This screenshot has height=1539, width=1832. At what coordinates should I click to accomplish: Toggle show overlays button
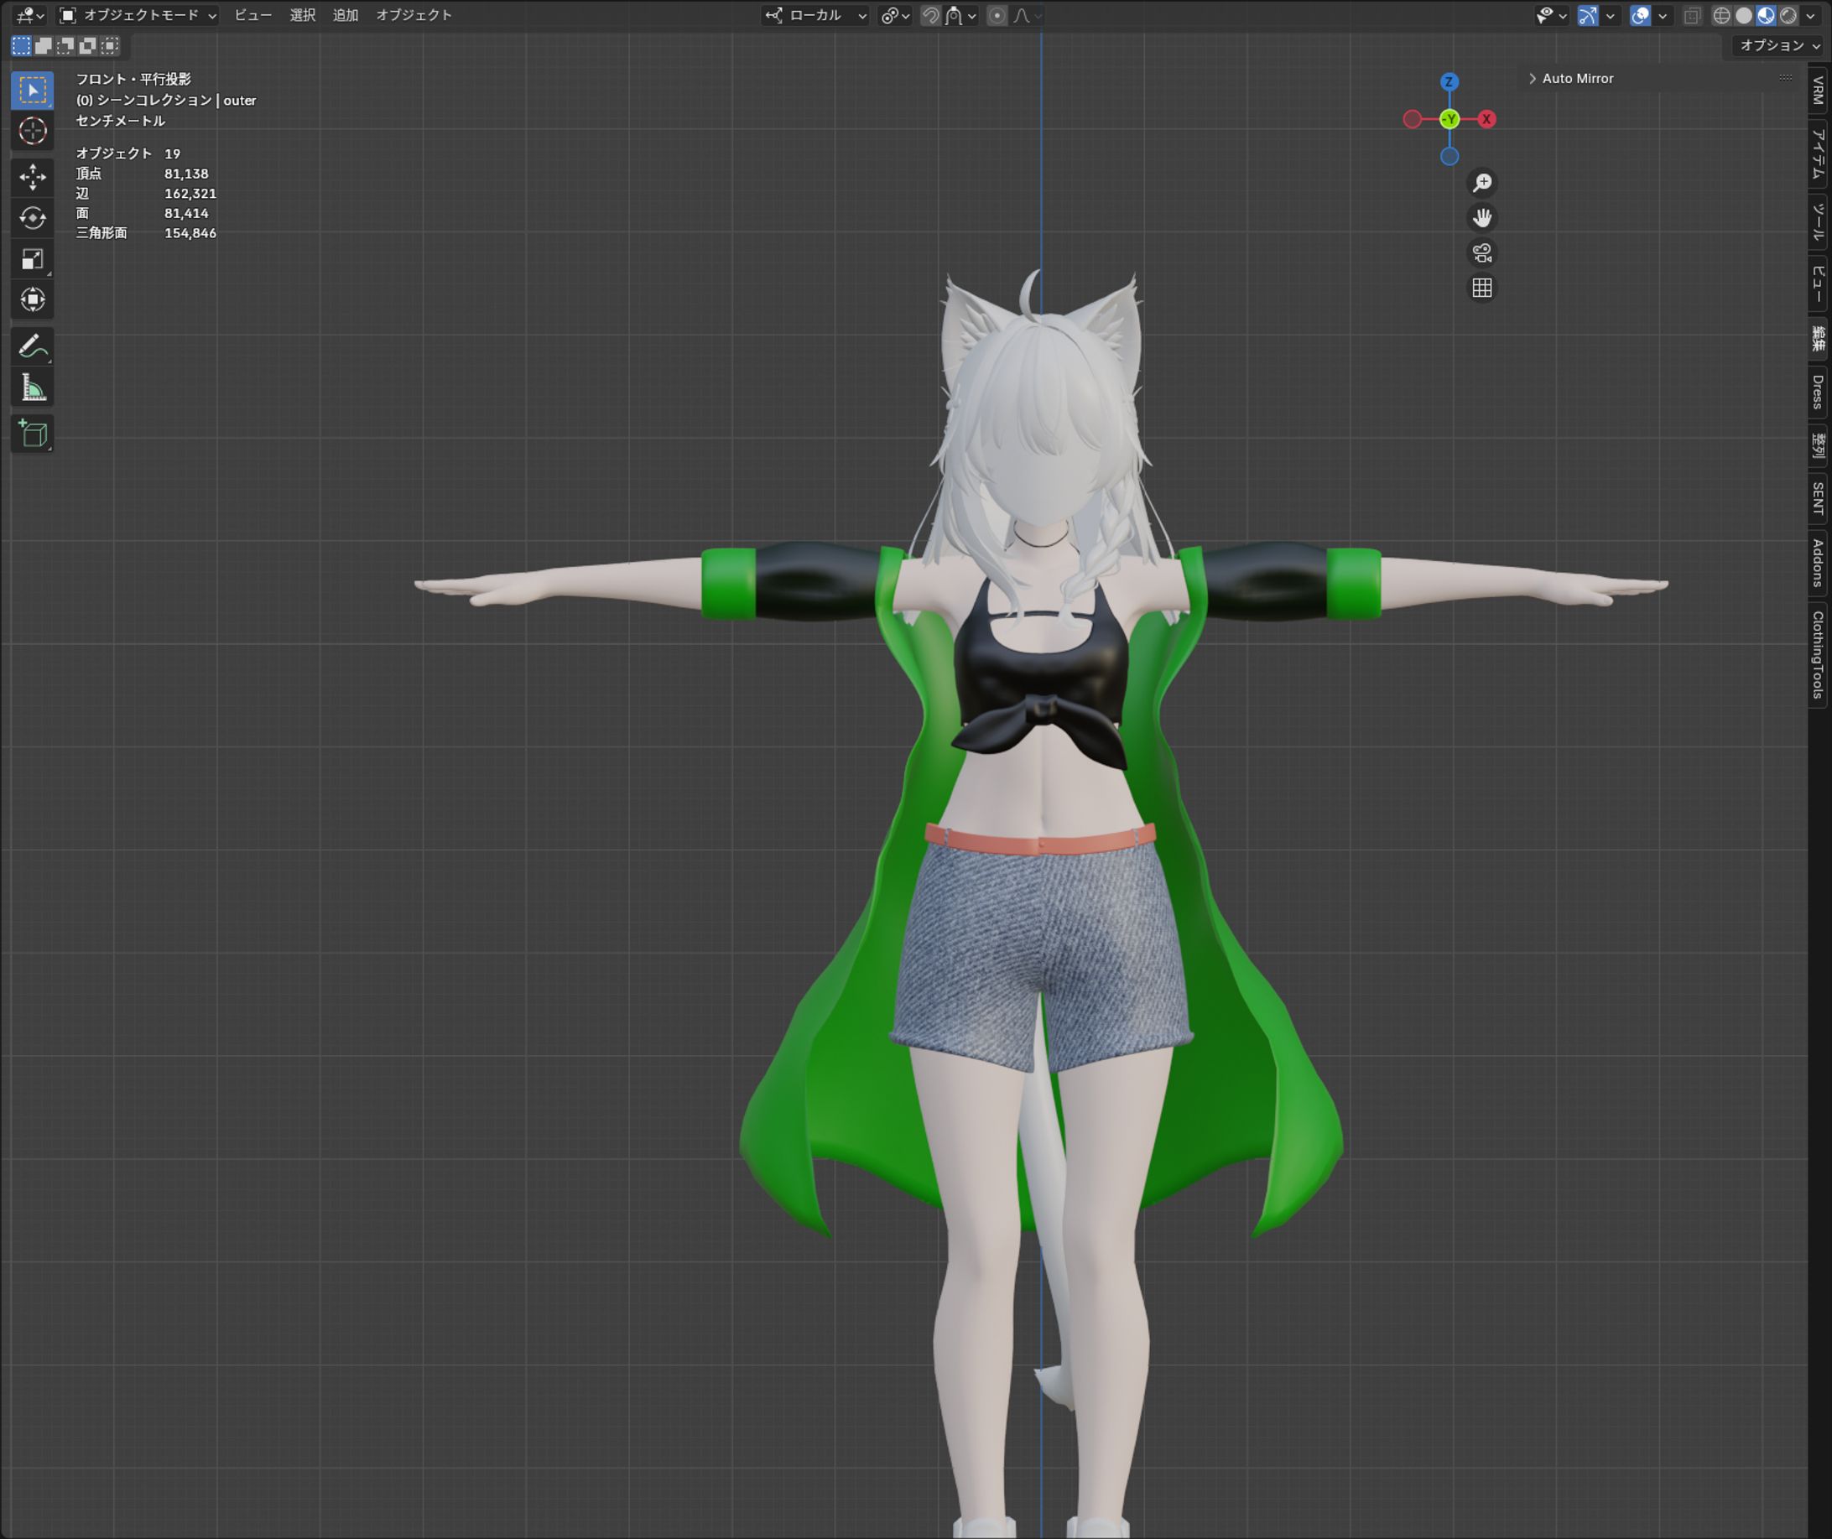[x=1640, y=16]
